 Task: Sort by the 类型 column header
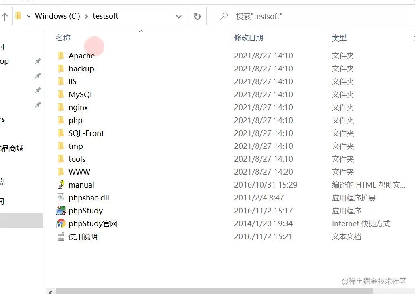[x=339, y=38]
